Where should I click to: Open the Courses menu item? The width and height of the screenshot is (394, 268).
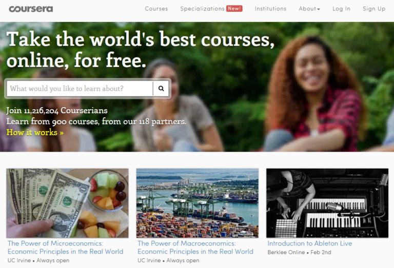coord(156,9)
